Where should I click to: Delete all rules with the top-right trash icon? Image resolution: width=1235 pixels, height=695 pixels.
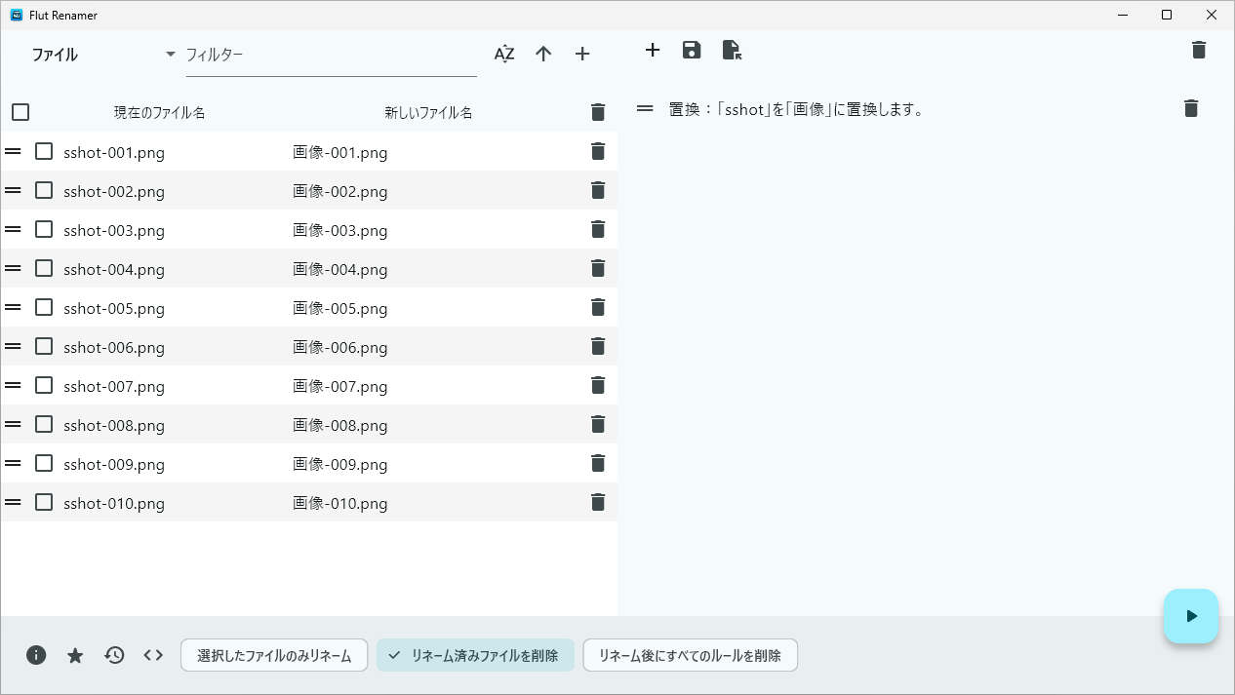[x=1199, y=50]
